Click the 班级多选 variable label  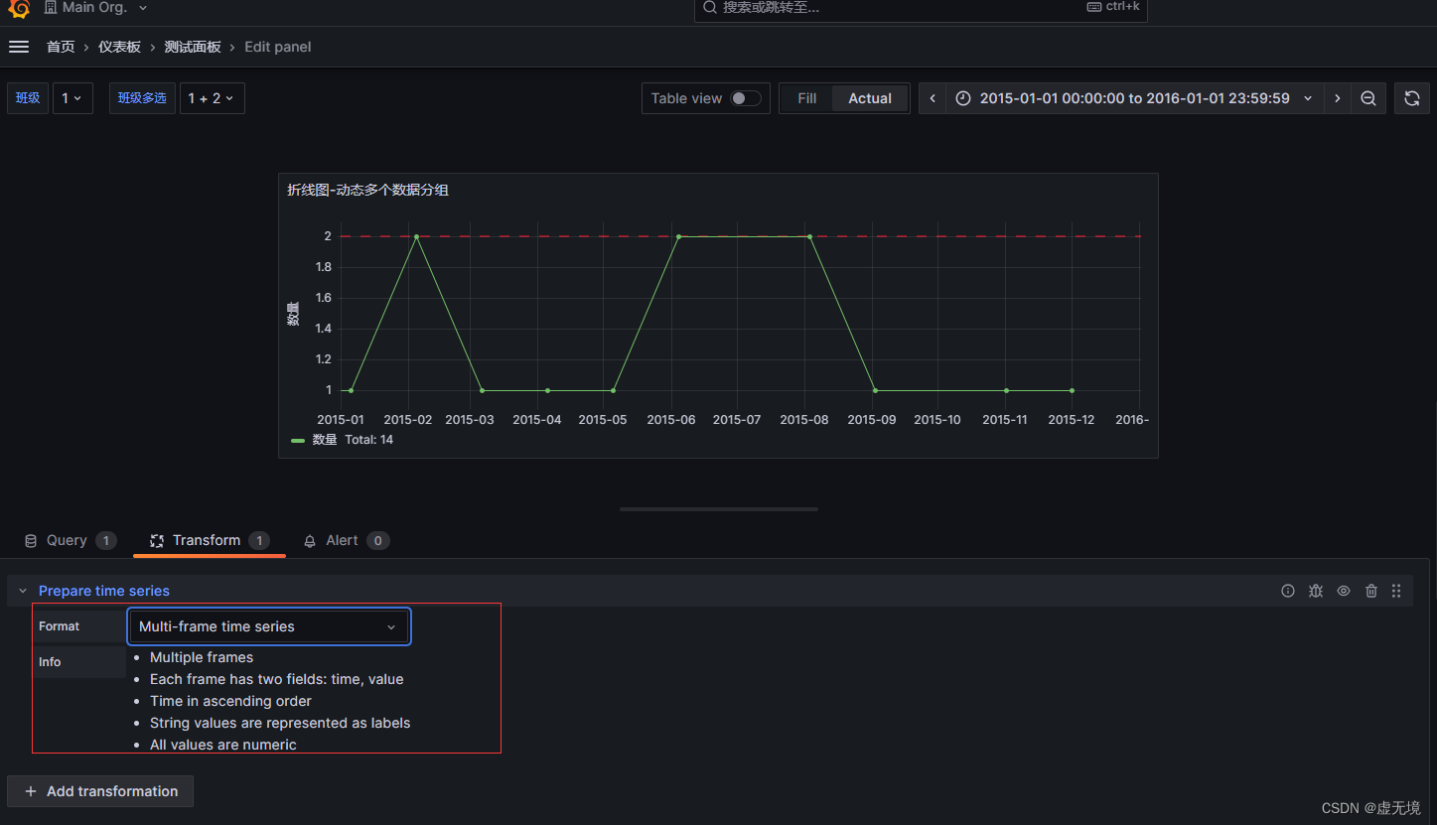click(142, 98)
